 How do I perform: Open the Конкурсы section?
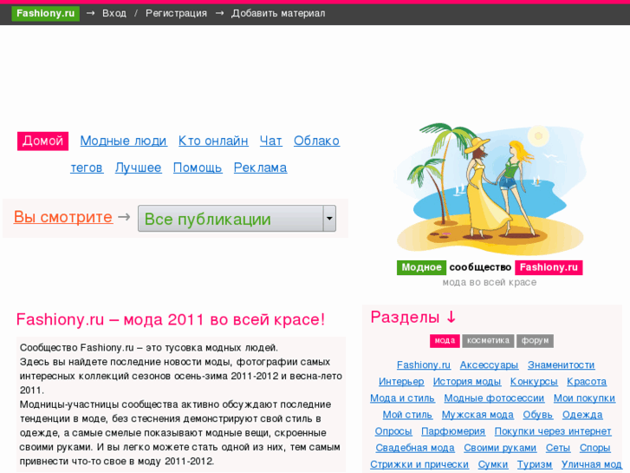[534, 381]
